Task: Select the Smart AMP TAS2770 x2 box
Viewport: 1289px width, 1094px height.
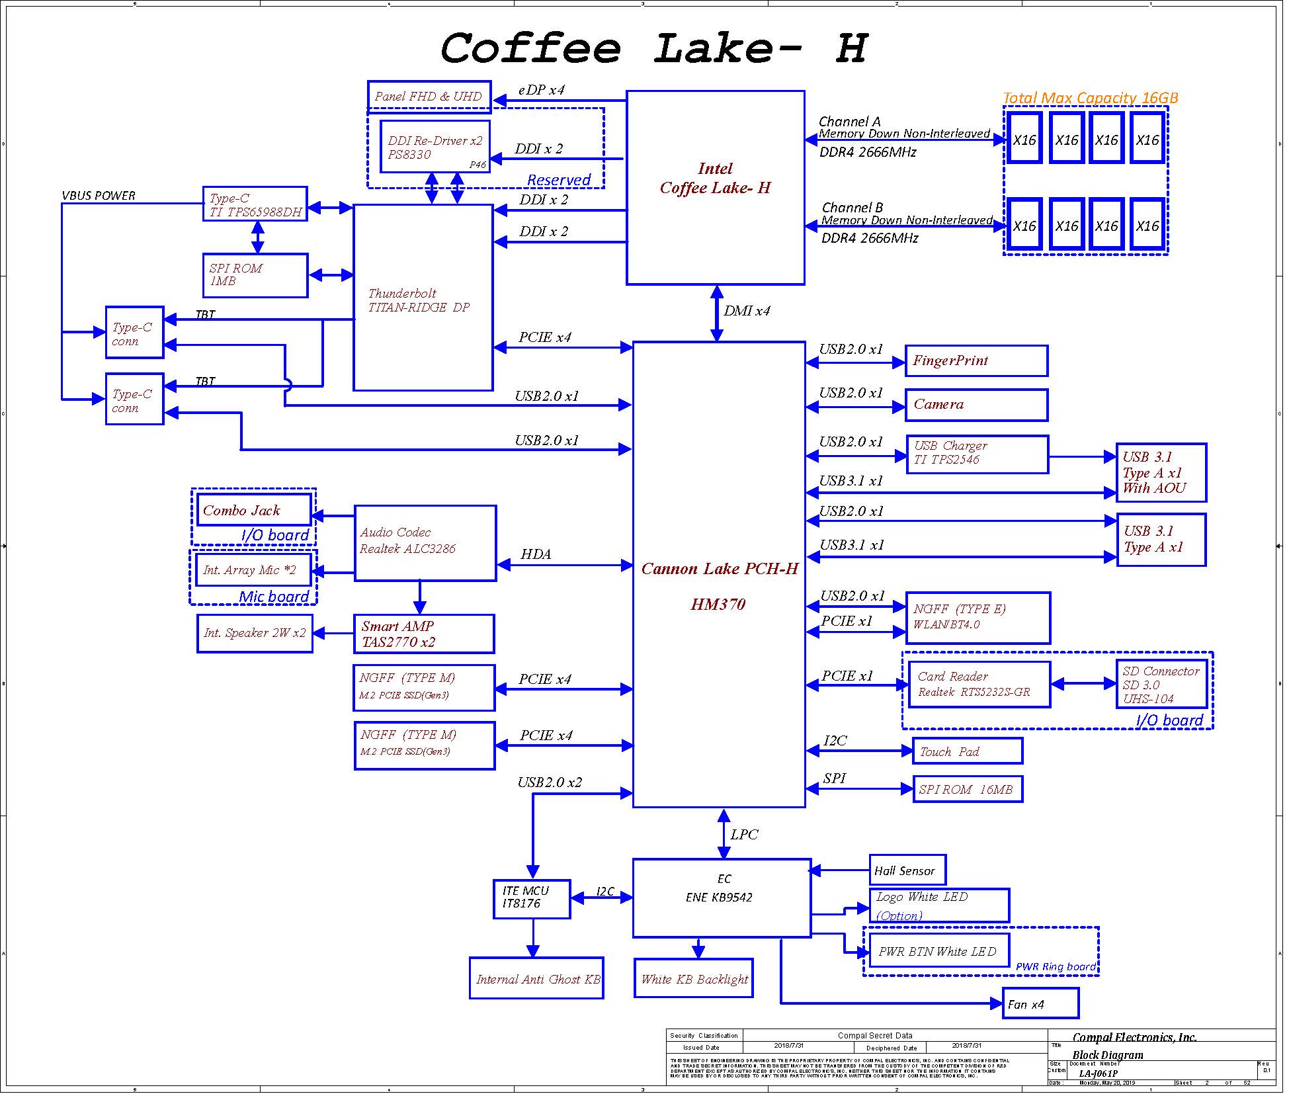Action: coord(423,634)
